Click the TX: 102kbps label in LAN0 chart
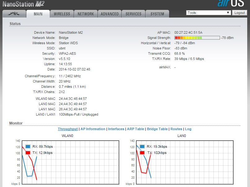250x187 pixels. coord(157,153)
